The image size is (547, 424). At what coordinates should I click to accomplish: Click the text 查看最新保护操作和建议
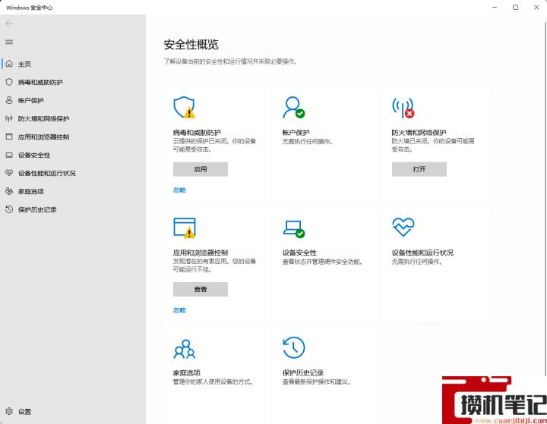(x=316, y=382)
